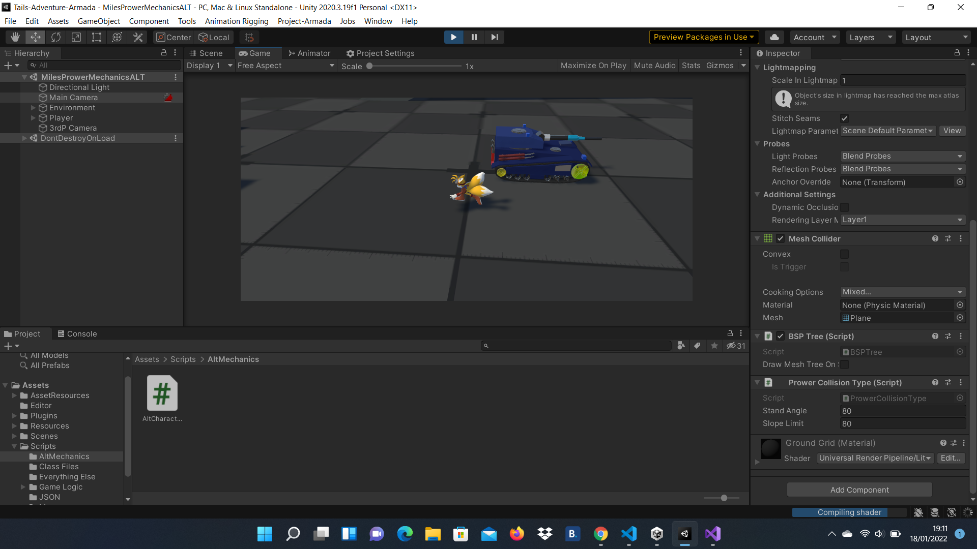Pick object for Anchor Override field
The image size is (977, 549).
coord(960,182)
